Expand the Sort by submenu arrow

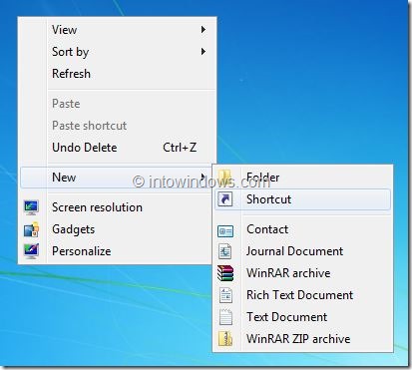204,52
